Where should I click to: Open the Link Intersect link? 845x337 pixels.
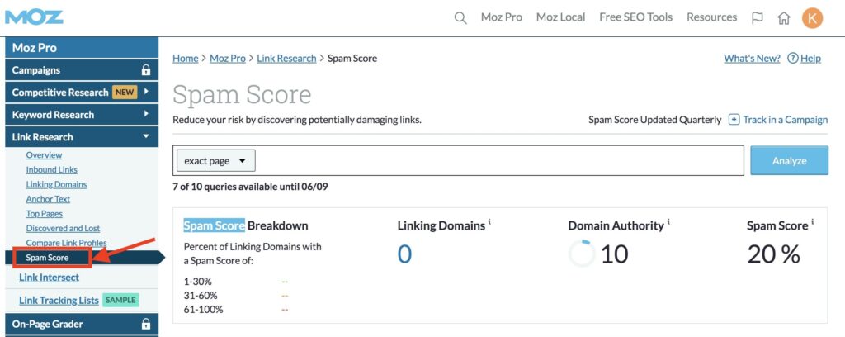49,278
